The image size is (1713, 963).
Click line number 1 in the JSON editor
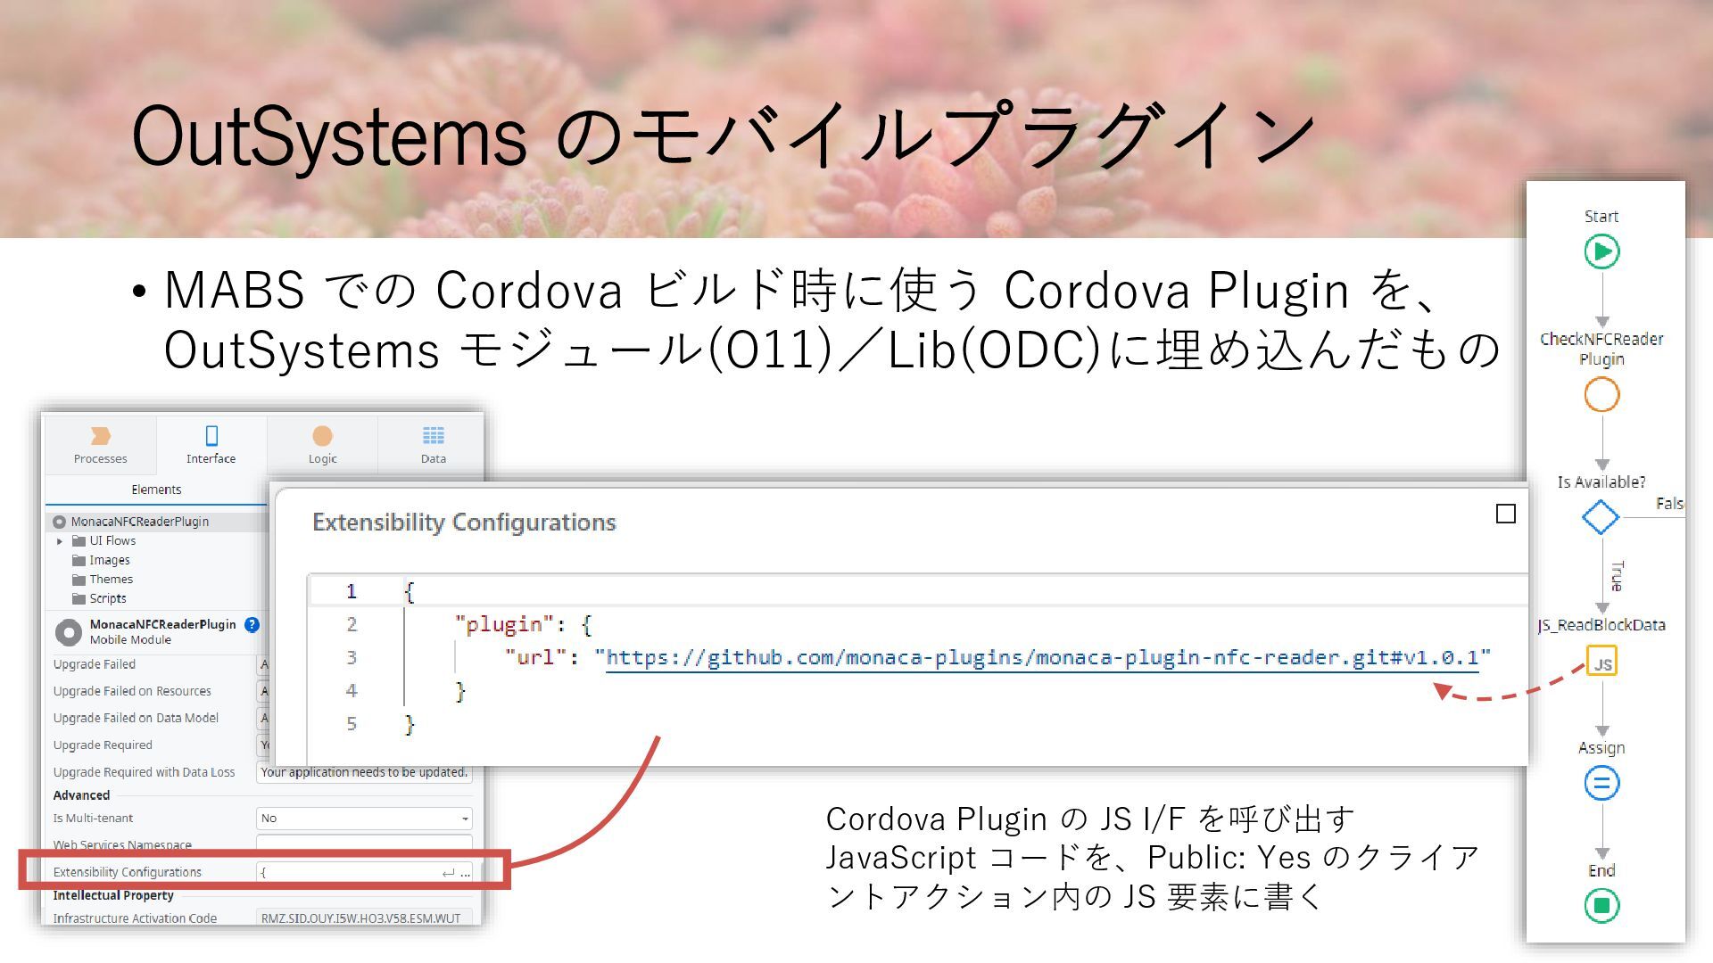[352, 591]
